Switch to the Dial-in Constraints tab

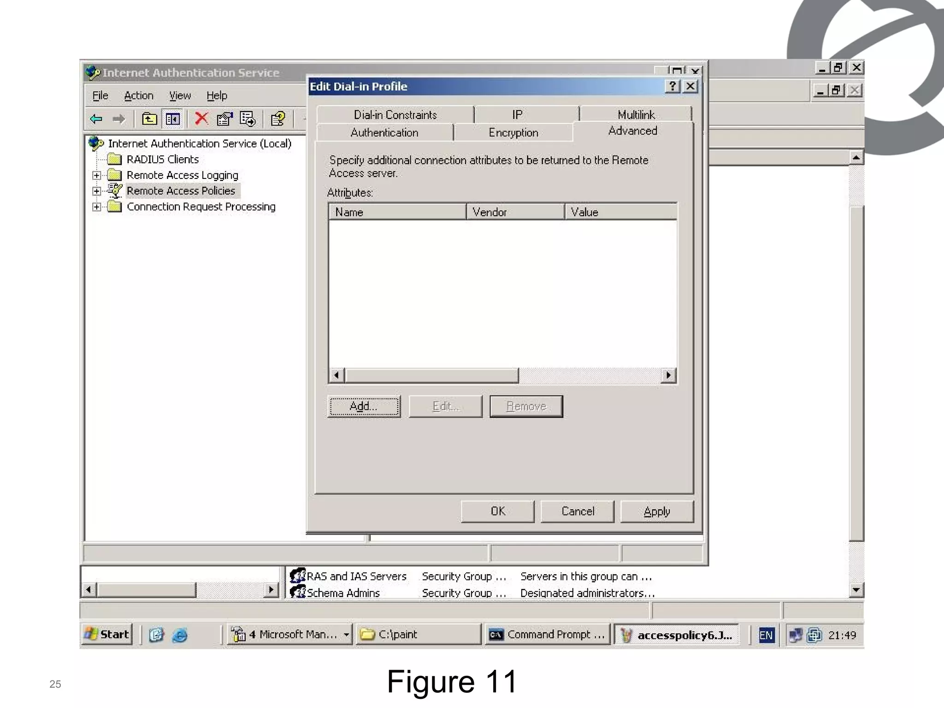(395, 114)
